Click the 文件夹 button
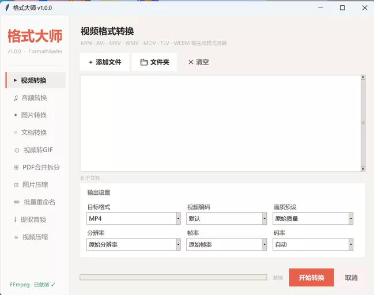The width and height of the screenshot is (374, 295). (154, 62)
